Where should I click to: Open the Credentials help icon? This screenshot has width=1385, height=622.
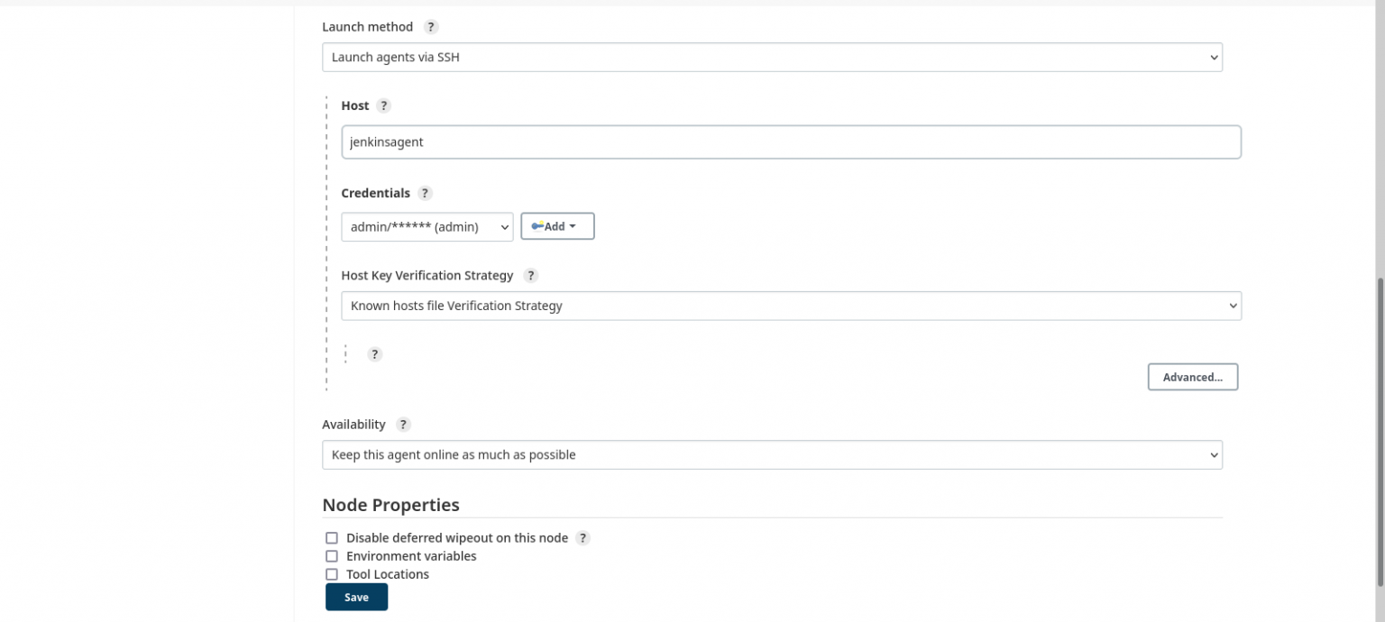click(x=424, y=193)
